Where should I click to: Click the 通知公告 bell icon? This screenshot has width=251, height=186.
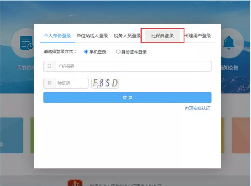229,43
